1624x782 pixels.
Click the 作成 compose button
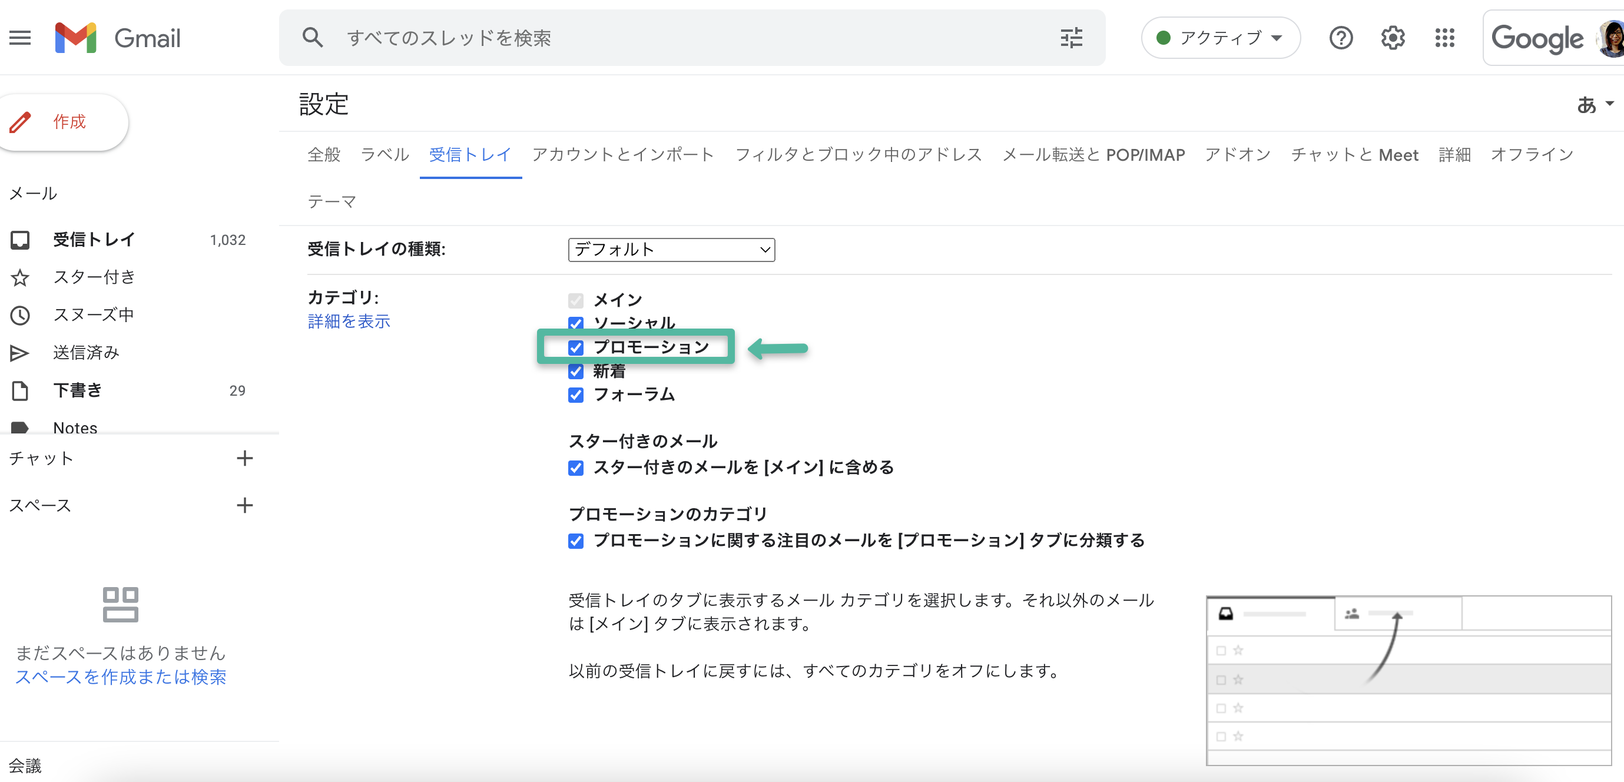(63, 122)
